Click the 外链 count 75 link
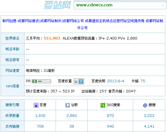 click(143, 81)
